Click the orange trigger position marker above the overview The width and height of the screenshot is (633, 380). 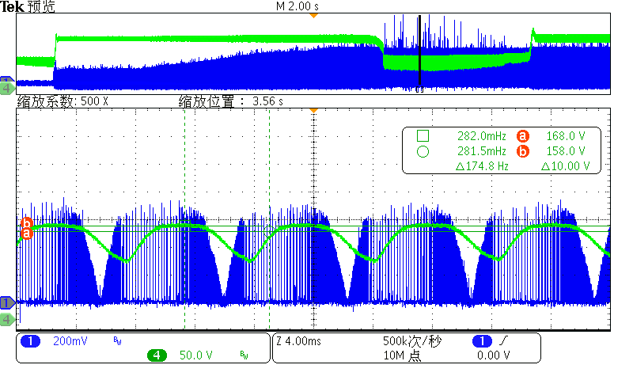point(313,15)
